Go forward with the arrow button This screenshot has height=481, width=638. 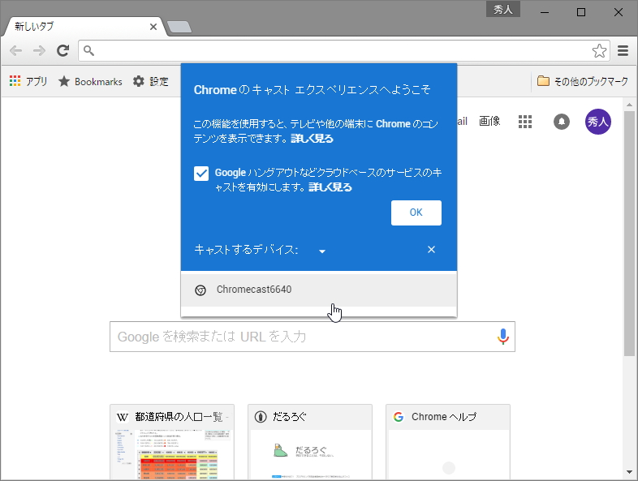tap(40, 51)
